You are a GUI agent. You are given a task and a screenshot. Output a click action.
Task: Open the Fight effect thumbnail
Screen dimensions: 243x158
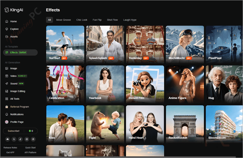pyautogui.click(x=105, y=124)
